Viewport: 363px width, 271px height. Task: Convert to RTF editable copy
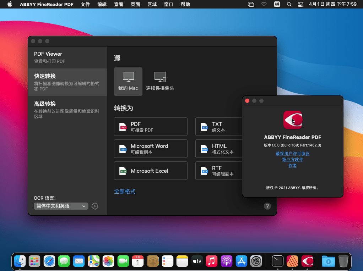219,171
